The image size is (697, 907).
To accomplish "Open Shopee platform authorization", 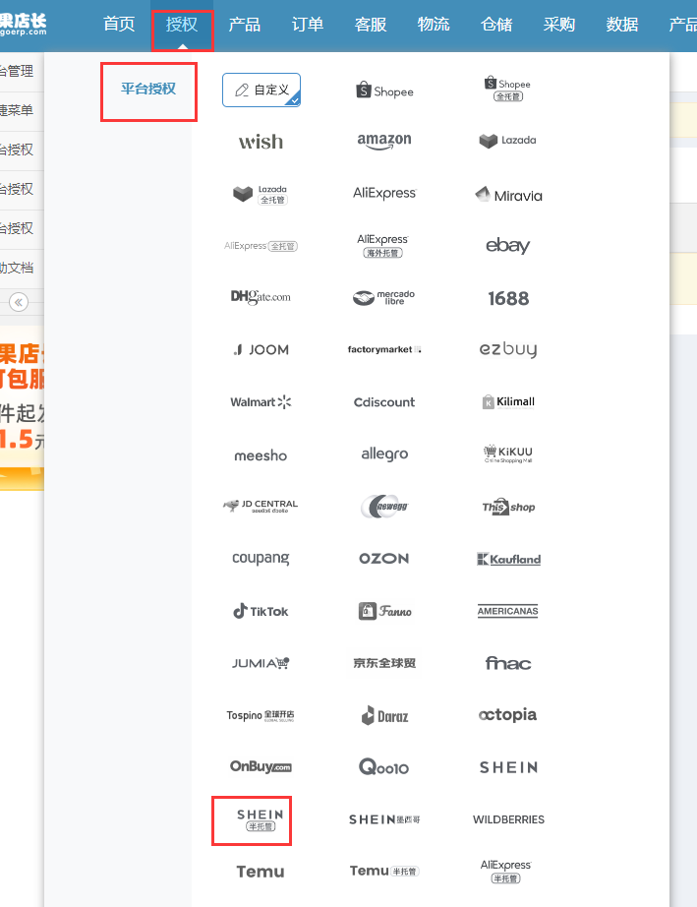I will [x=384, y=91].
